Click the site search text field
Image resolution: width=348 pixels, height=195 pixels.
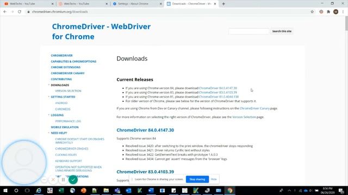click(248, 31)
